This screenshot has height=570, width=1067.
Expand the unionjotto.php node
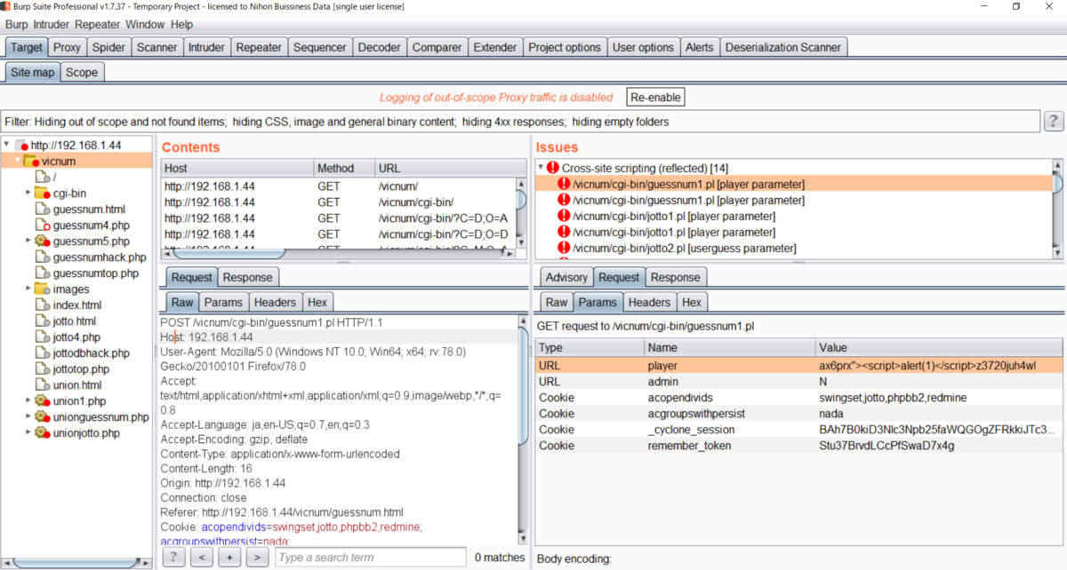[x=28, y=433]
